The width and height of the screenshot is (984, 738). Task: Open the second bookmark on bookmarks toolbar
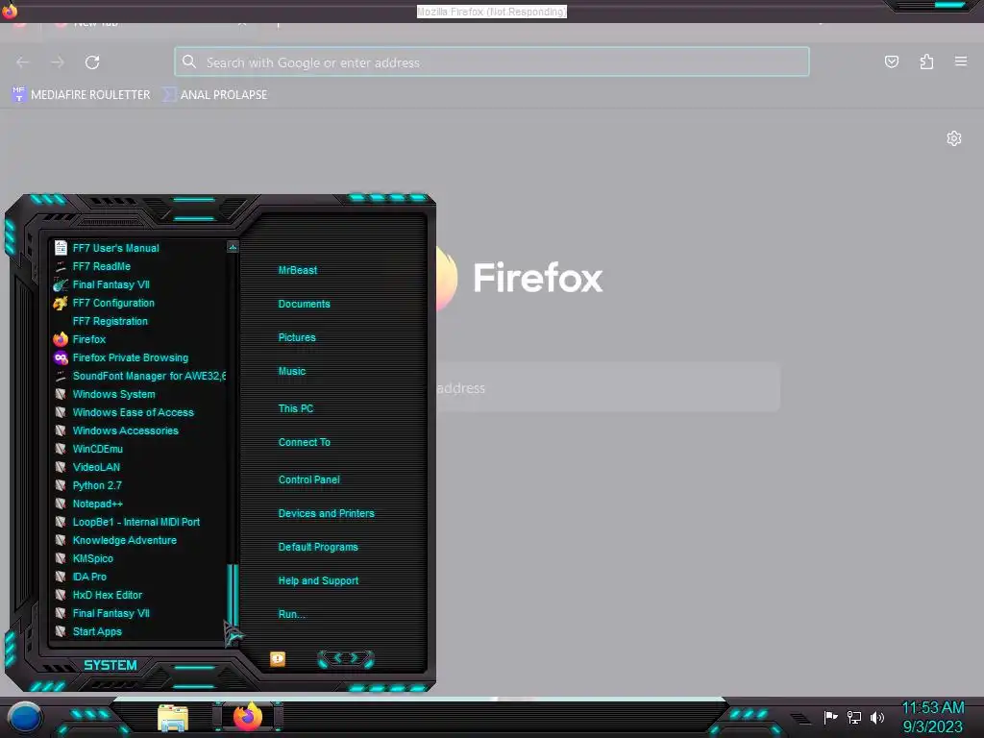click(214, 95)
